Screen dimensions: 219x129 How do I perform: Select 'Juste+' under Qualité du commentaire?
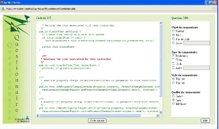(173, 96)
